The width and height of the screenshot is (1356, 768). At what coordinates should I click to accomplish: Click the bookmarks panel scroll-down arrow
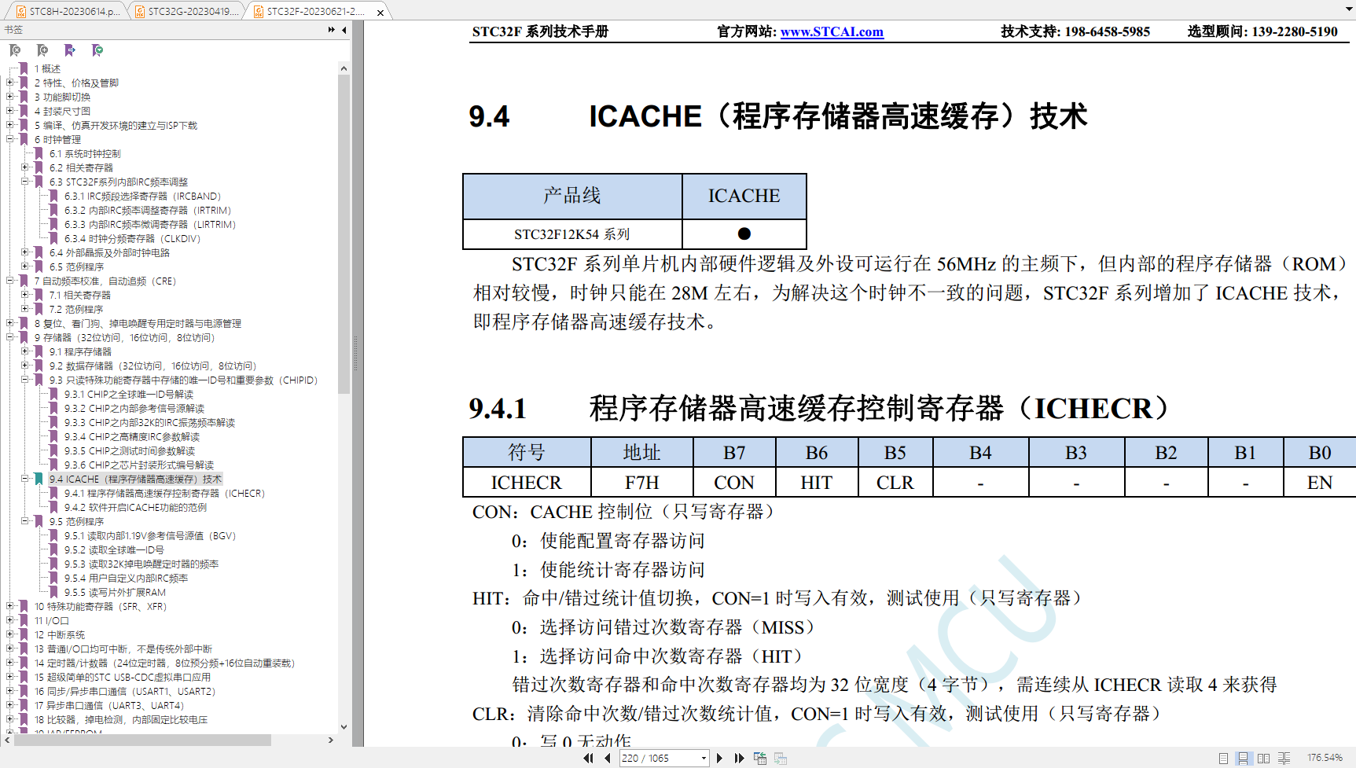344,727
